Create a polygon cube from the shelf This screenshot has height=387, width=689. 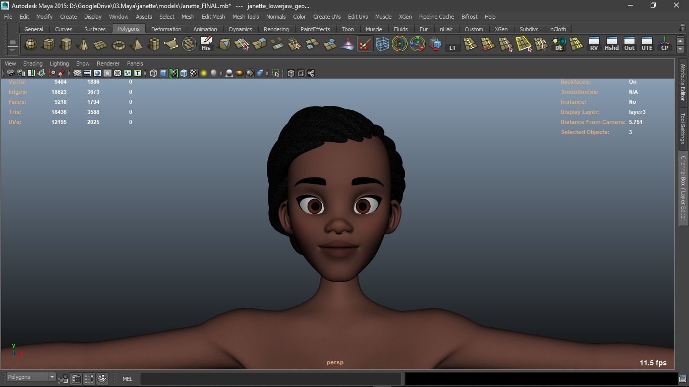point(48,44)
